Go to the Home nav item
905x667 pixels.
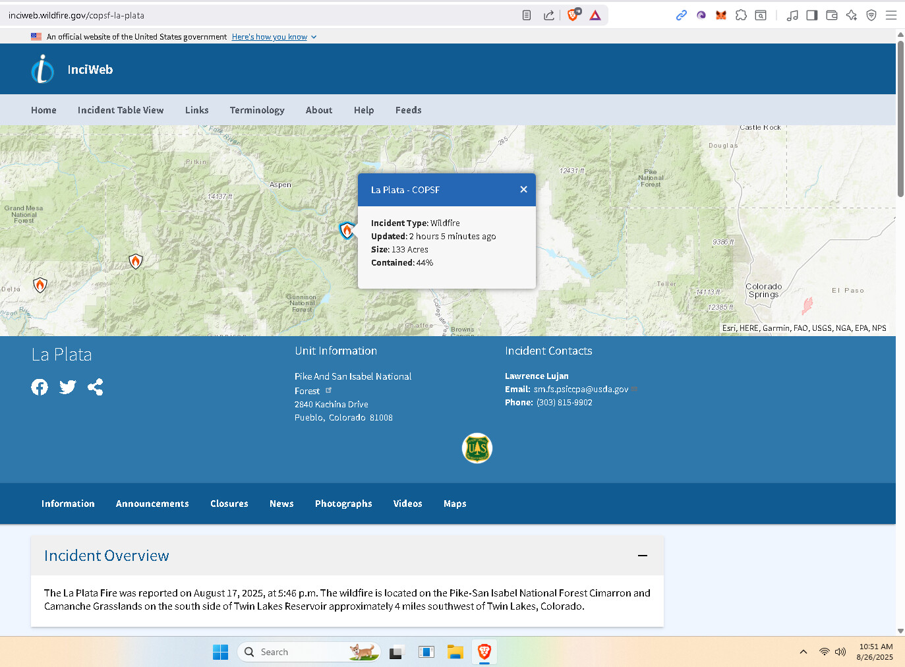pyautogui.click(x=44, y=110)
